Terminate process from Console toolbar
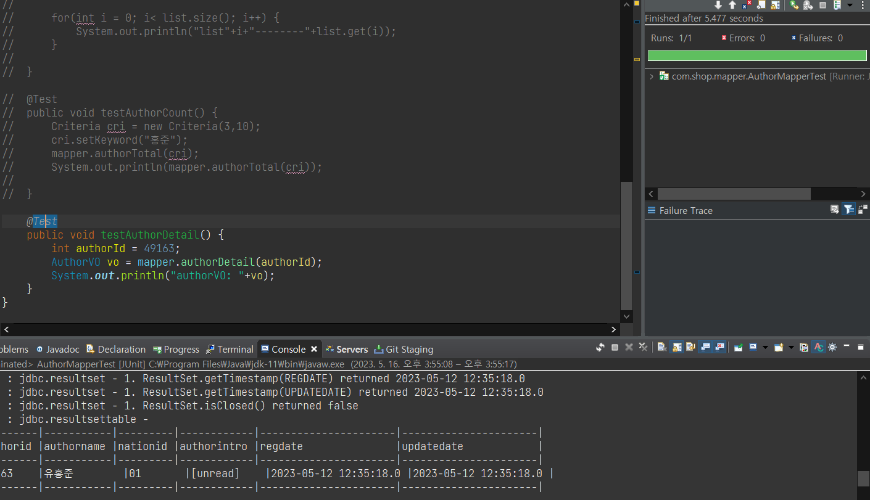 coord(615,347)
